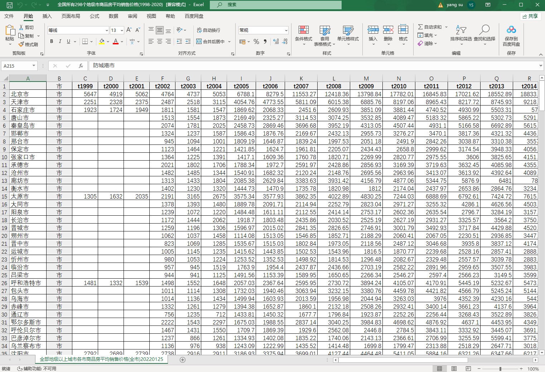Screen dimensions: 545x372
Task: Add a new sheet with plus icon
Action: pyautogui.click(x=183, y=360)
